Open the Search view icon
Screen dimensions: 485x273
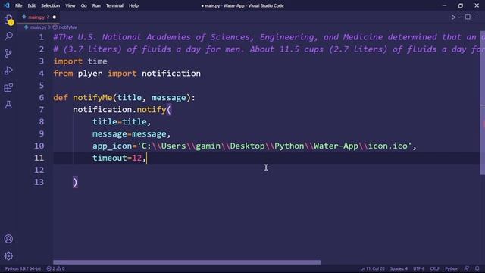coord(8,36)
